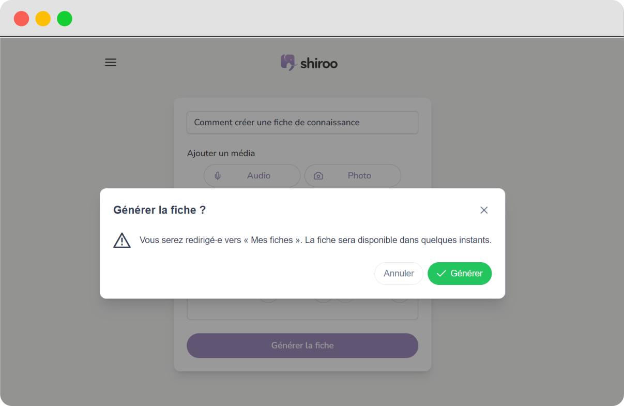Viewport: 624px width, 406px height.
Task: Select the Photo media button label
Action: pyautogui.click(x=359, y=176)
